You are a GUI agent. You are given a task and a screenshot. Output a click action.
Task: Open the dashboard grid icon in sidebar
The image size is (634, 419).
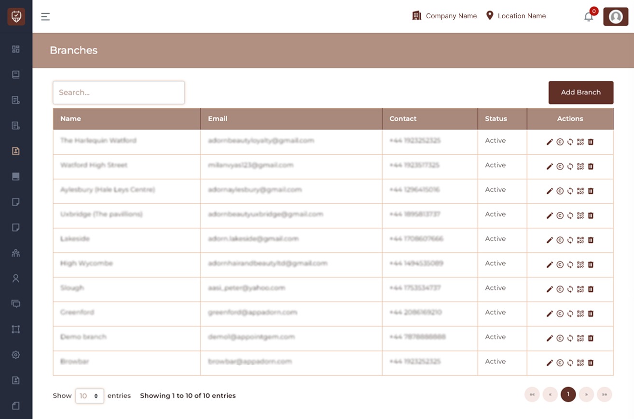(16, 49)
